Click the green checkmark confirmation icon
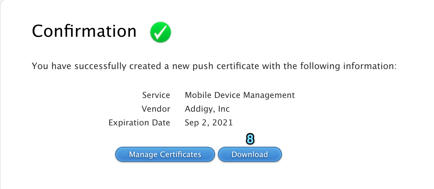Image resolution: width=434 pixels, height=189 pixels. [161, 32]
